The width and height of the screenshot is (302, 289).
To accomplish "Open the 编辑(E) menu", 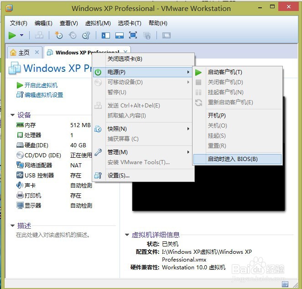I will pyautogui.click(x=43, y=23).
